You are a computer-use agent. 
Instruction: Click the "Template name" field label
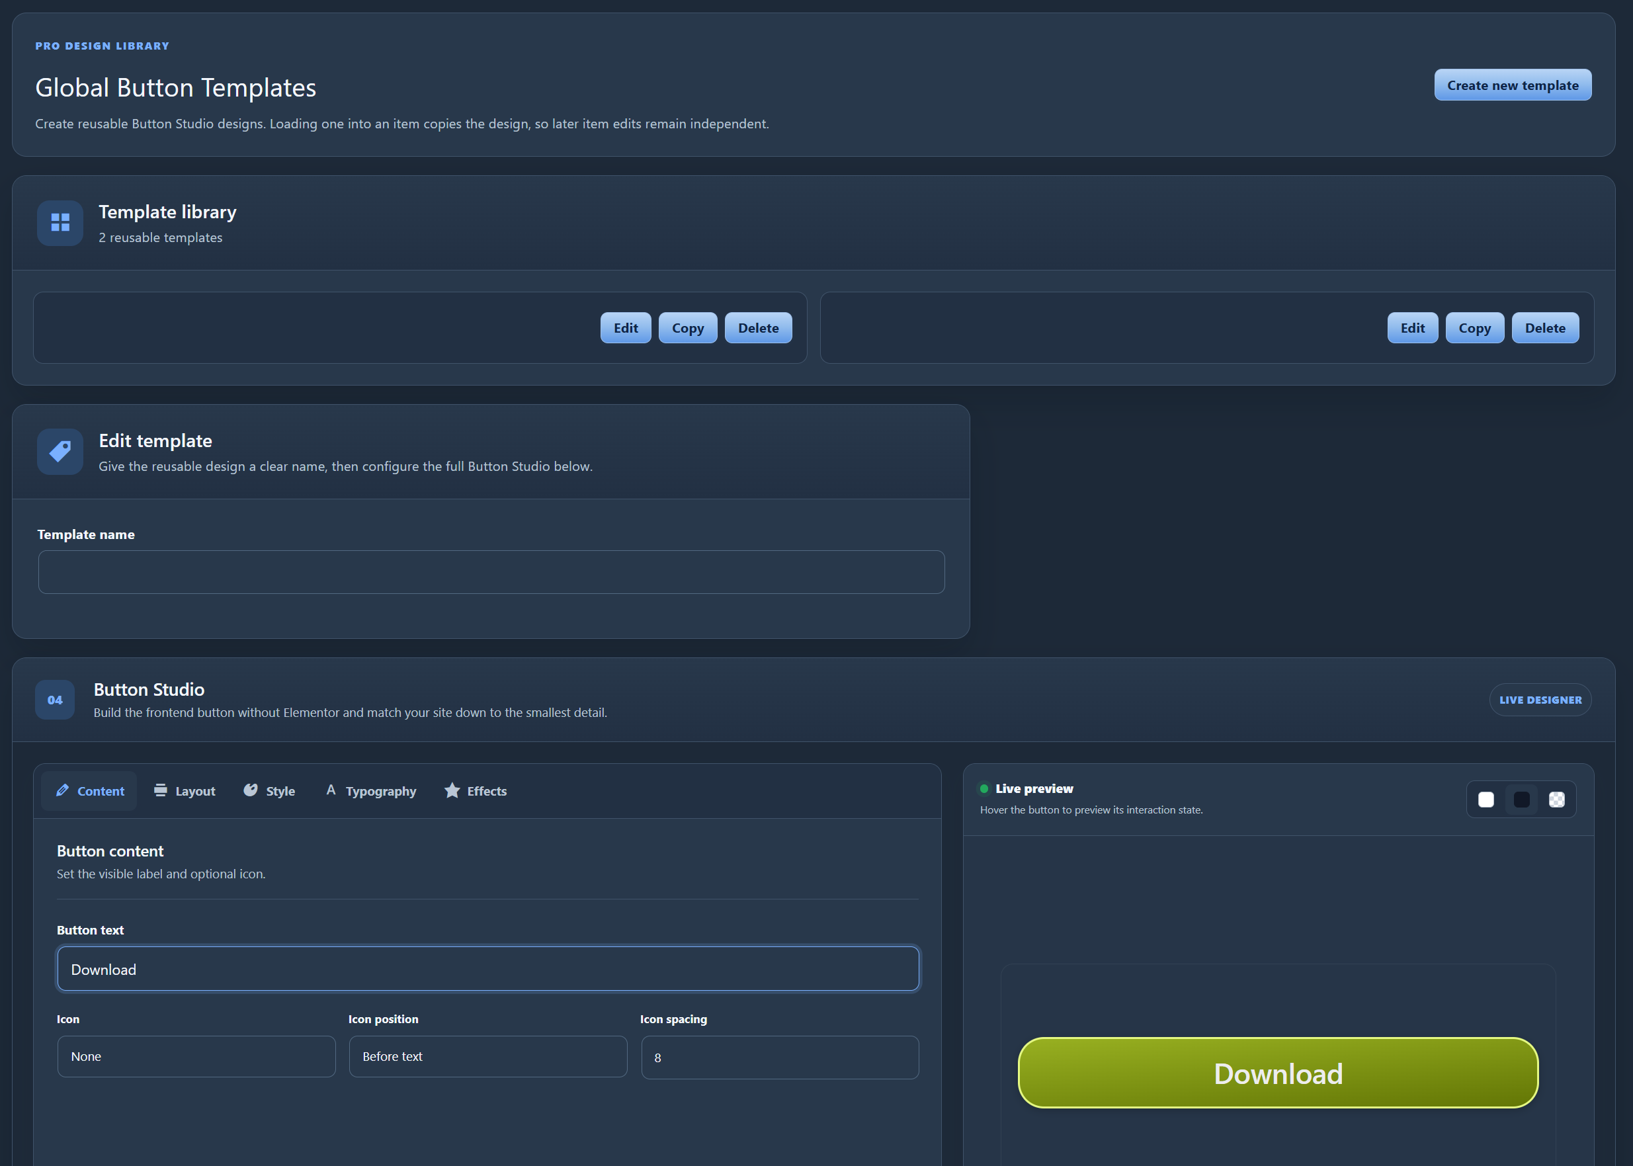(x=86, y=535)
